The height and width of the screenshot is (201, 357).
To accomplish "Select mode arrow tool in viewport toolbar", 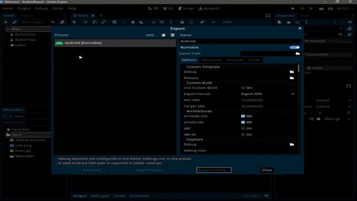I will pos(74,22).
